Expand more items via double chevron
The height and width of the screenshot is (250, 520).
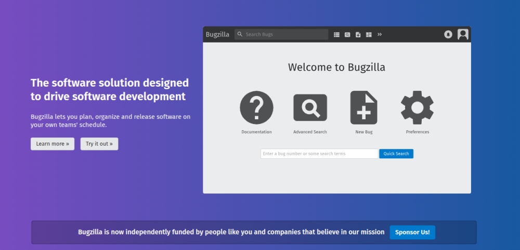380,34
